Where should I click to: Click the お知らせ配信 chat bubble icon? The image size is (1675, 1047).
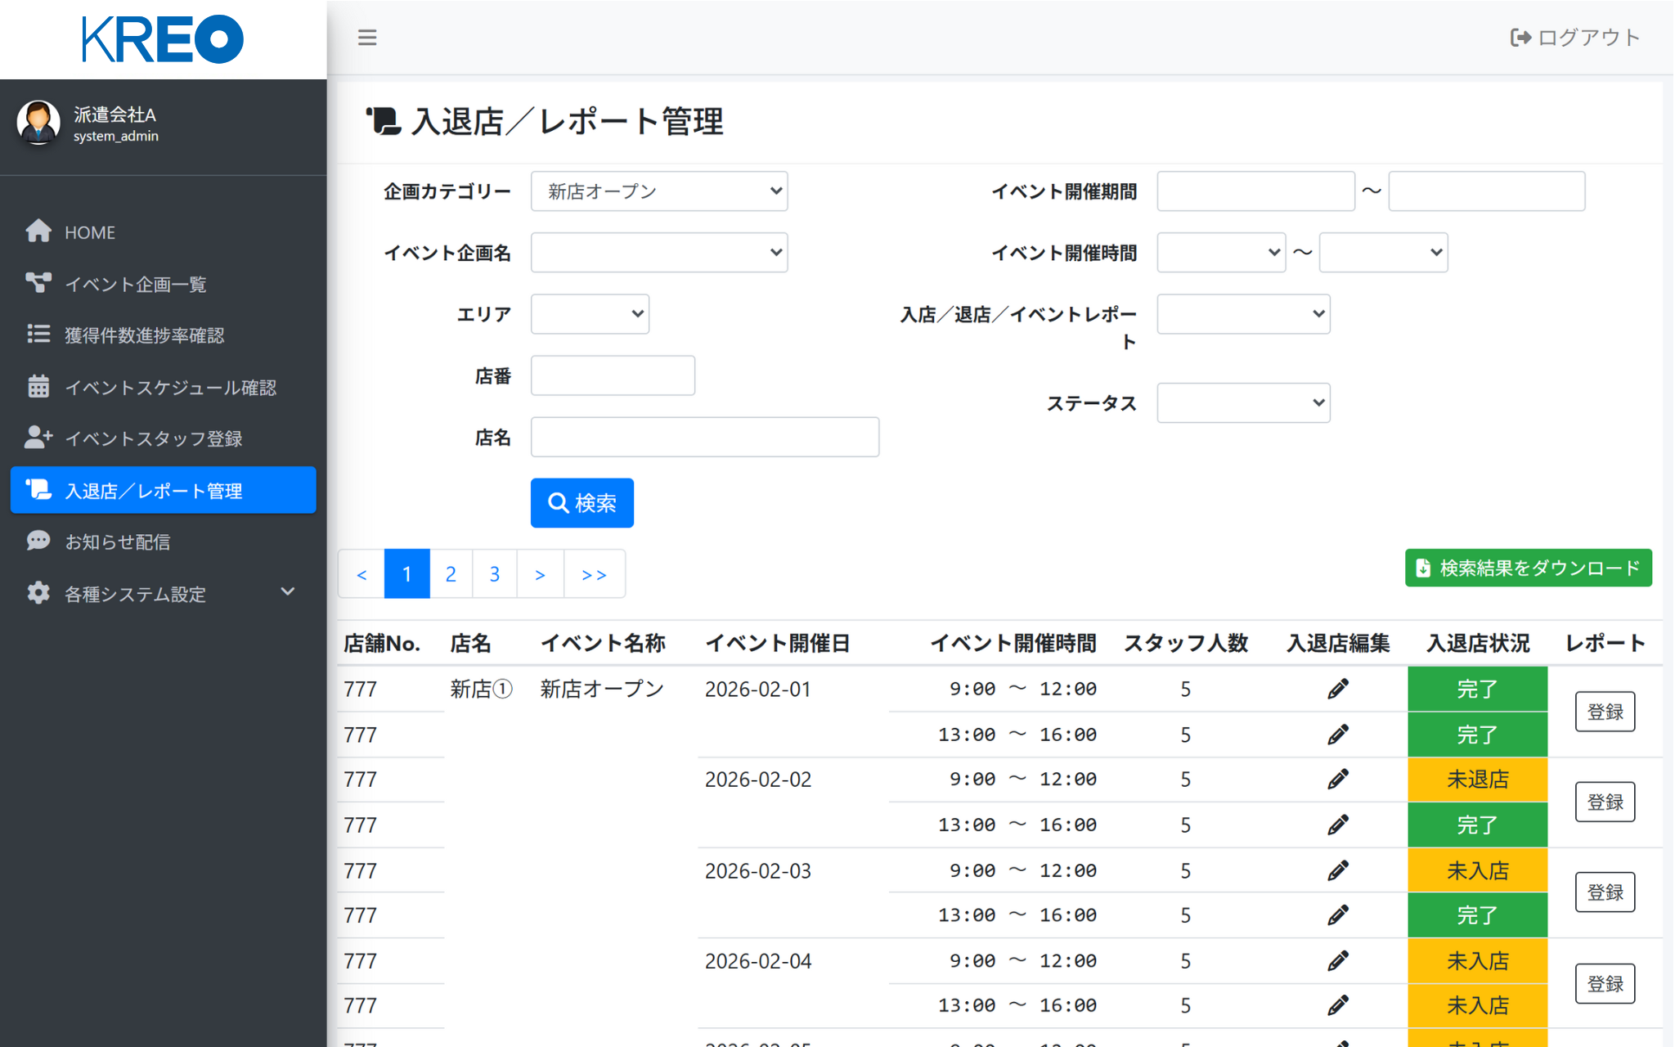[x=38, y=541]
